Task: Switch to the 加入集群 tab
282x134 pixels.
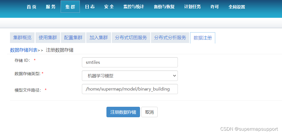Action: (x=99, y=38)
